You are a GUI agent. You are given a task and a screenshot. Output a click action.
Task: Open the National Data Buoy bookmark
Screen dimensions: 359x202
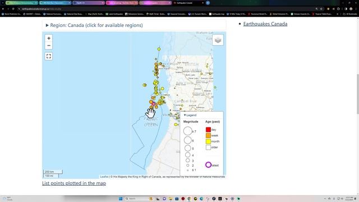[x=73, y=14]
